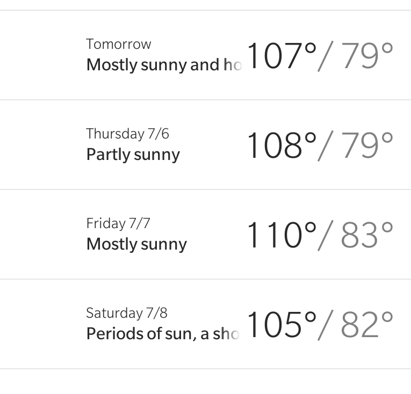Click the Friday 7/7 date label
The width and height of the screenshot is (411, 394).
[118, 223]
